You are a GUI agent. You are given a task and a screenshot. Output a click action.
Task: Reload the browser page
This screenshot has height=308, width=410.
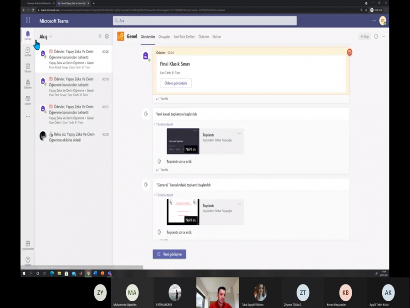[x=33, y=10]
